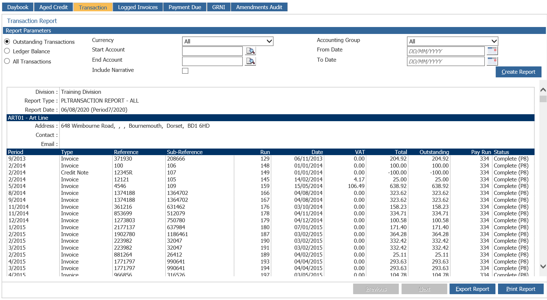This screenshot has height=300, width=547.
Task: Open the Amendments Audit tab
Action: tap(259, 7)
